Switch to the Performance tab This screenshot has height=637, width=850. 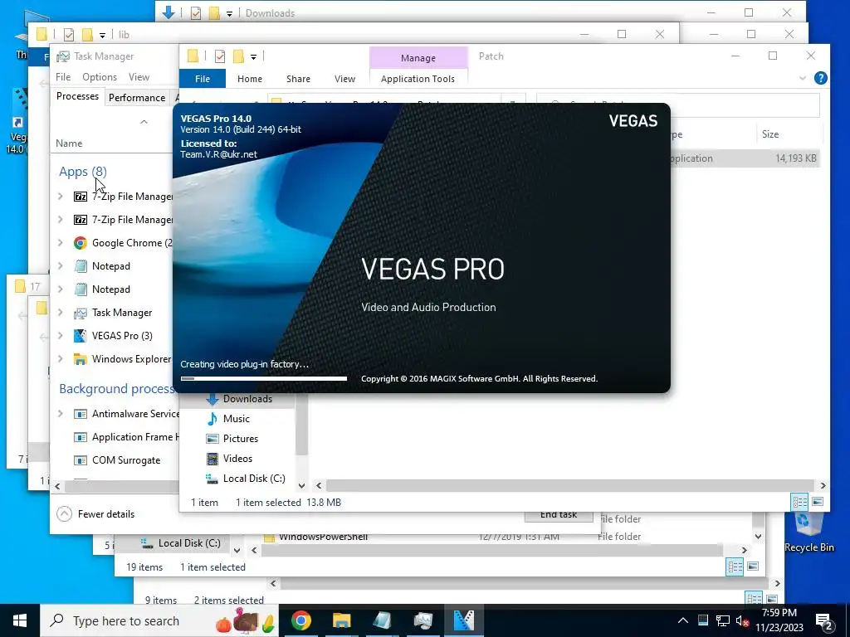point(137,98)
